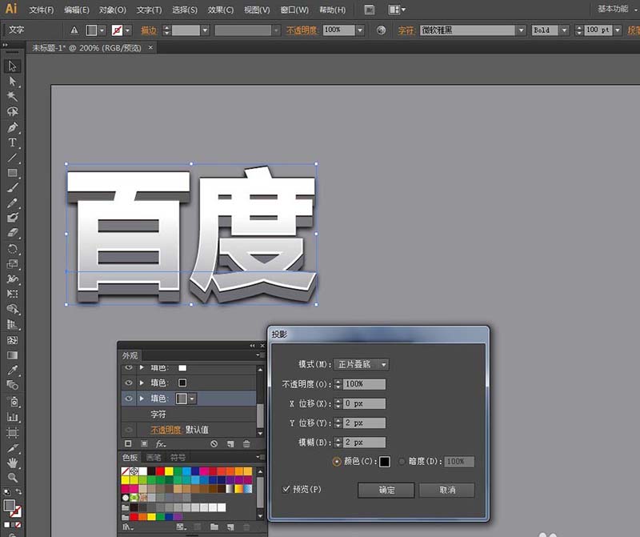Open the Effect menu
640x537 pixels.
[x=221, y=10]
